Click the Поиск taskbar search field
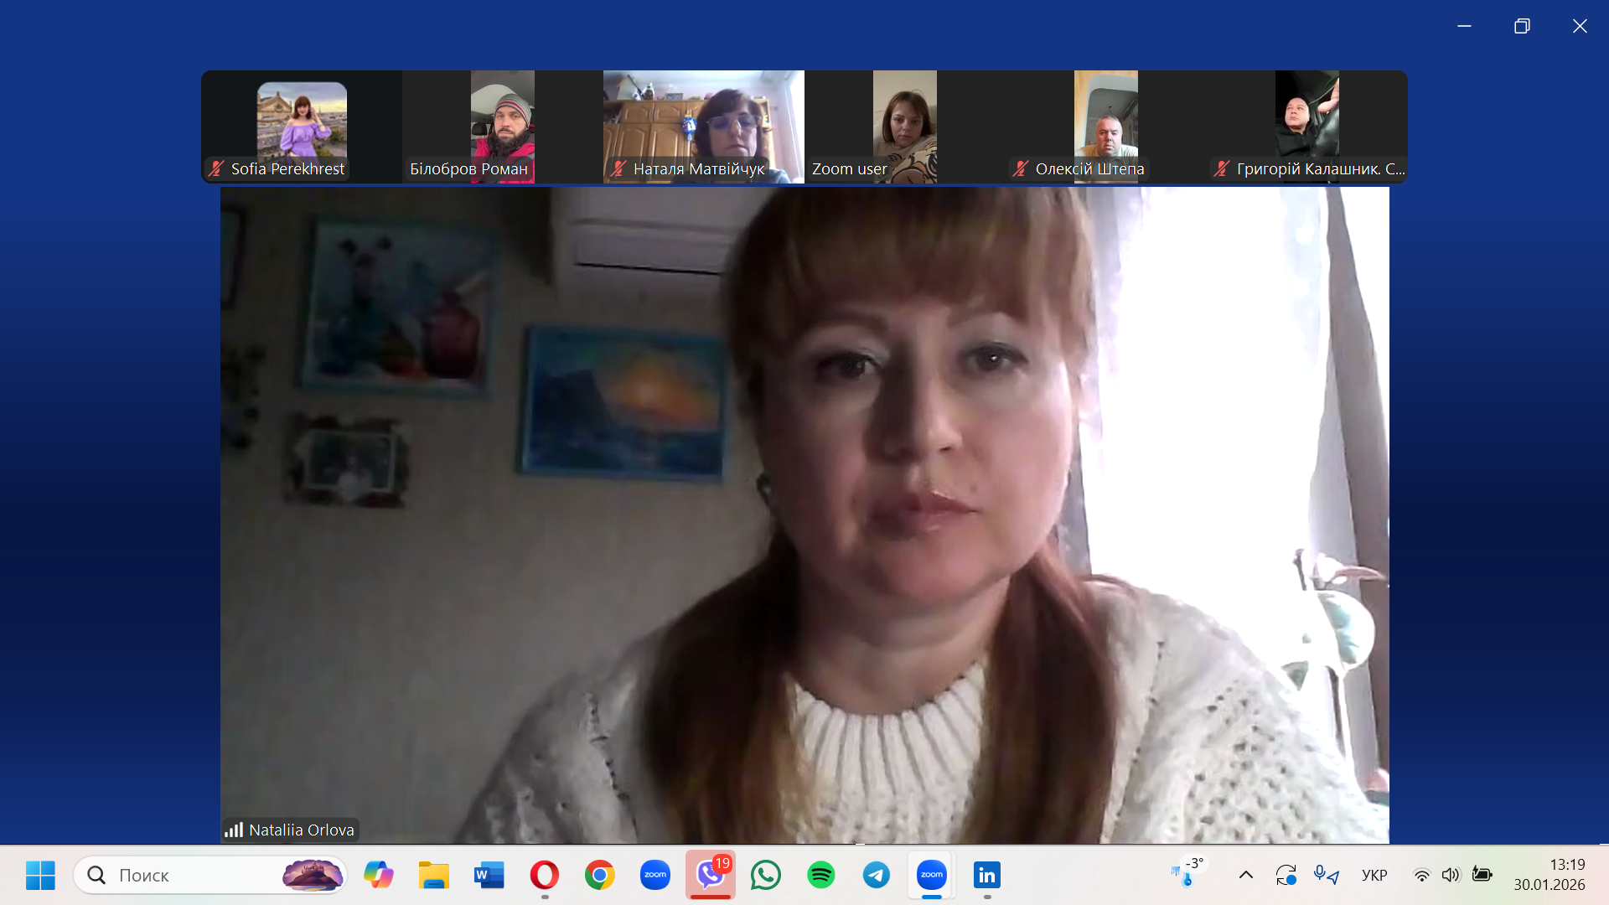1609x905 pixels. pyautogui.click(x=193, y=875)
